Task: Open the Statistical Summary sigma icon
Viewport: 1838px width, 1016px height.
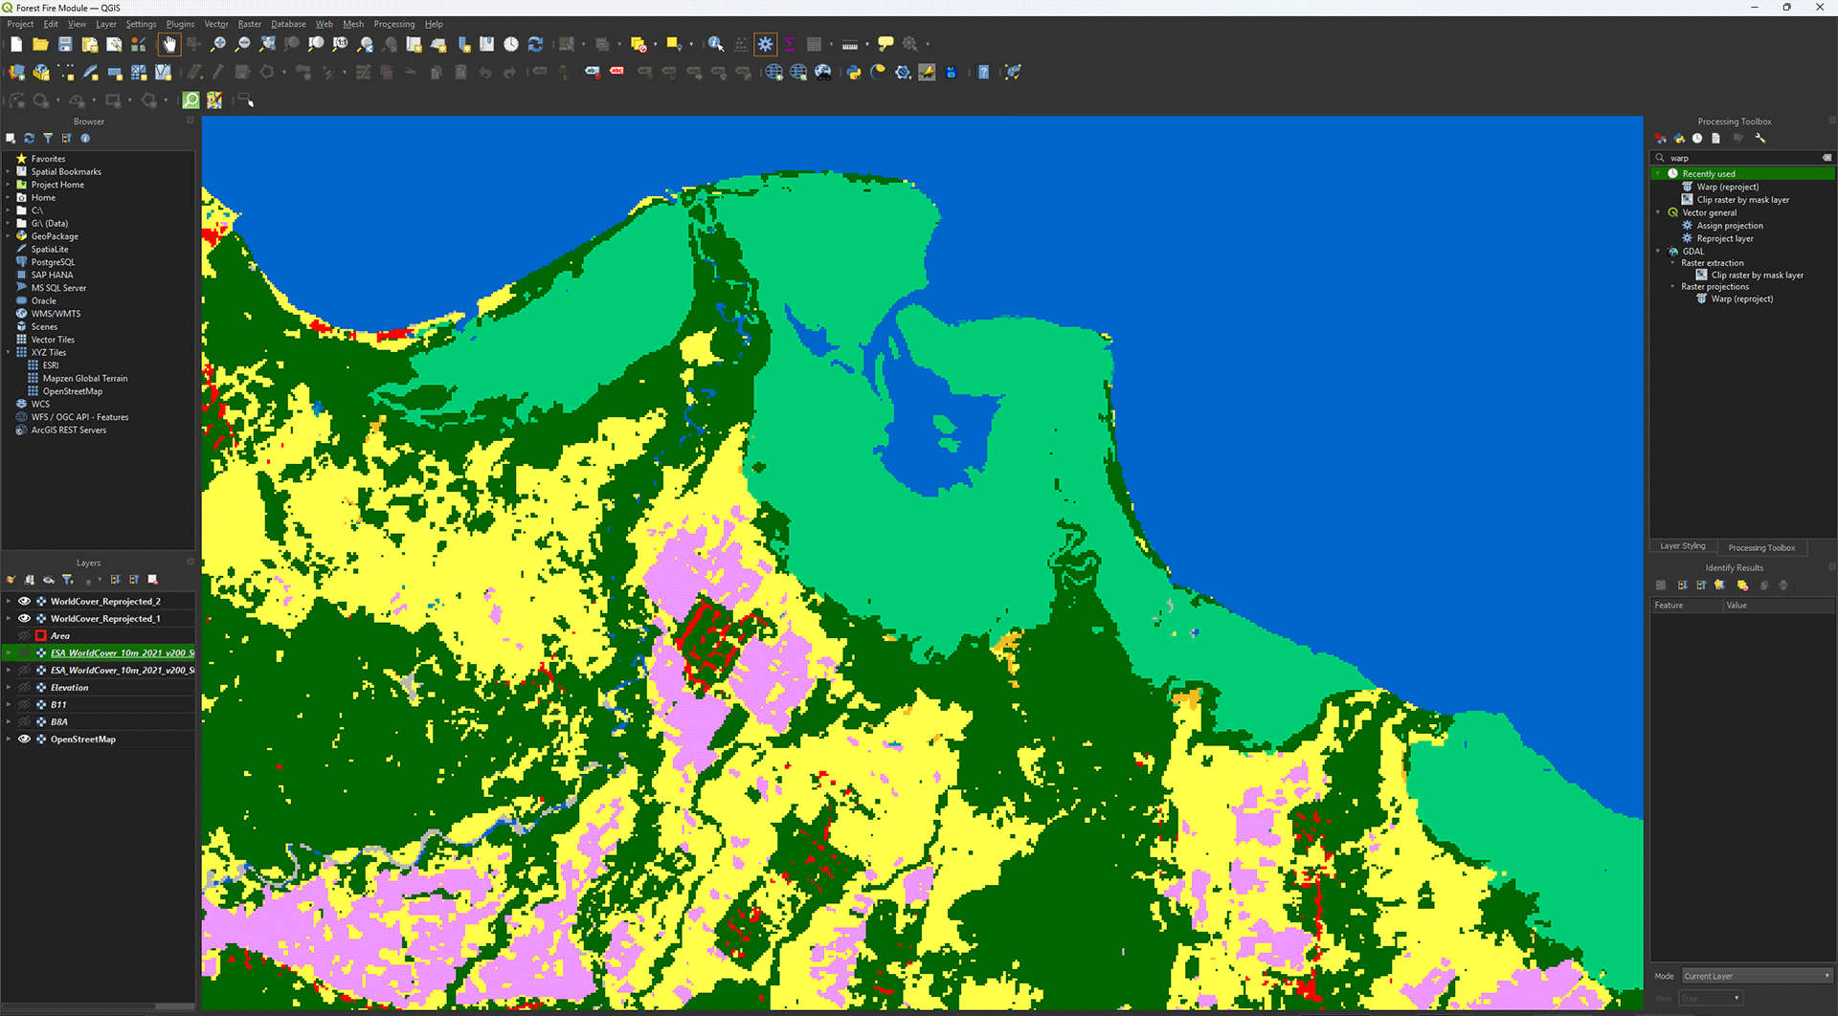Action: (790, 44)
